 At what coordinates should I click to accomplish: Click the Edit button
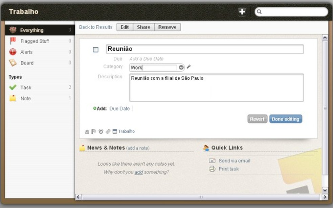pyautogui.click(x=125, y=27)
